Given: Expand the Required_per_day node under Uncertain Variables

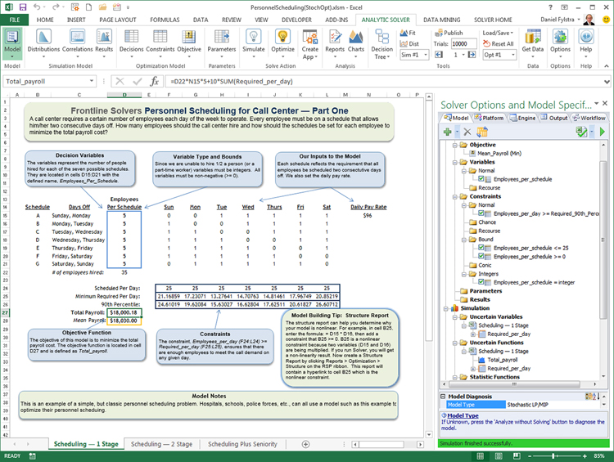Looking at the screenshot, I should tap(472, 334).
